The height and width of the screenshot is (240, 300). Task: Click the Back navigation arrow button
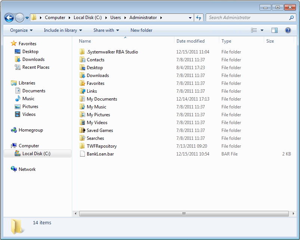(x=9, y=18)
